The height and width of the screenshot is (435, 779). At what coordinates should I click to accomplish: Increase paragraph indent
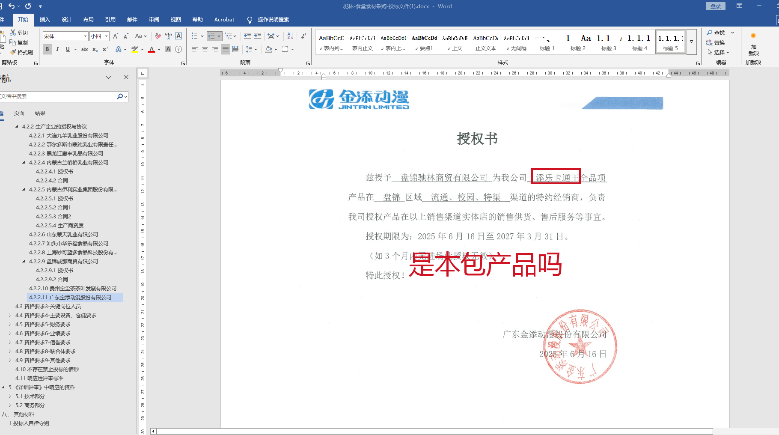coord(257,36)
